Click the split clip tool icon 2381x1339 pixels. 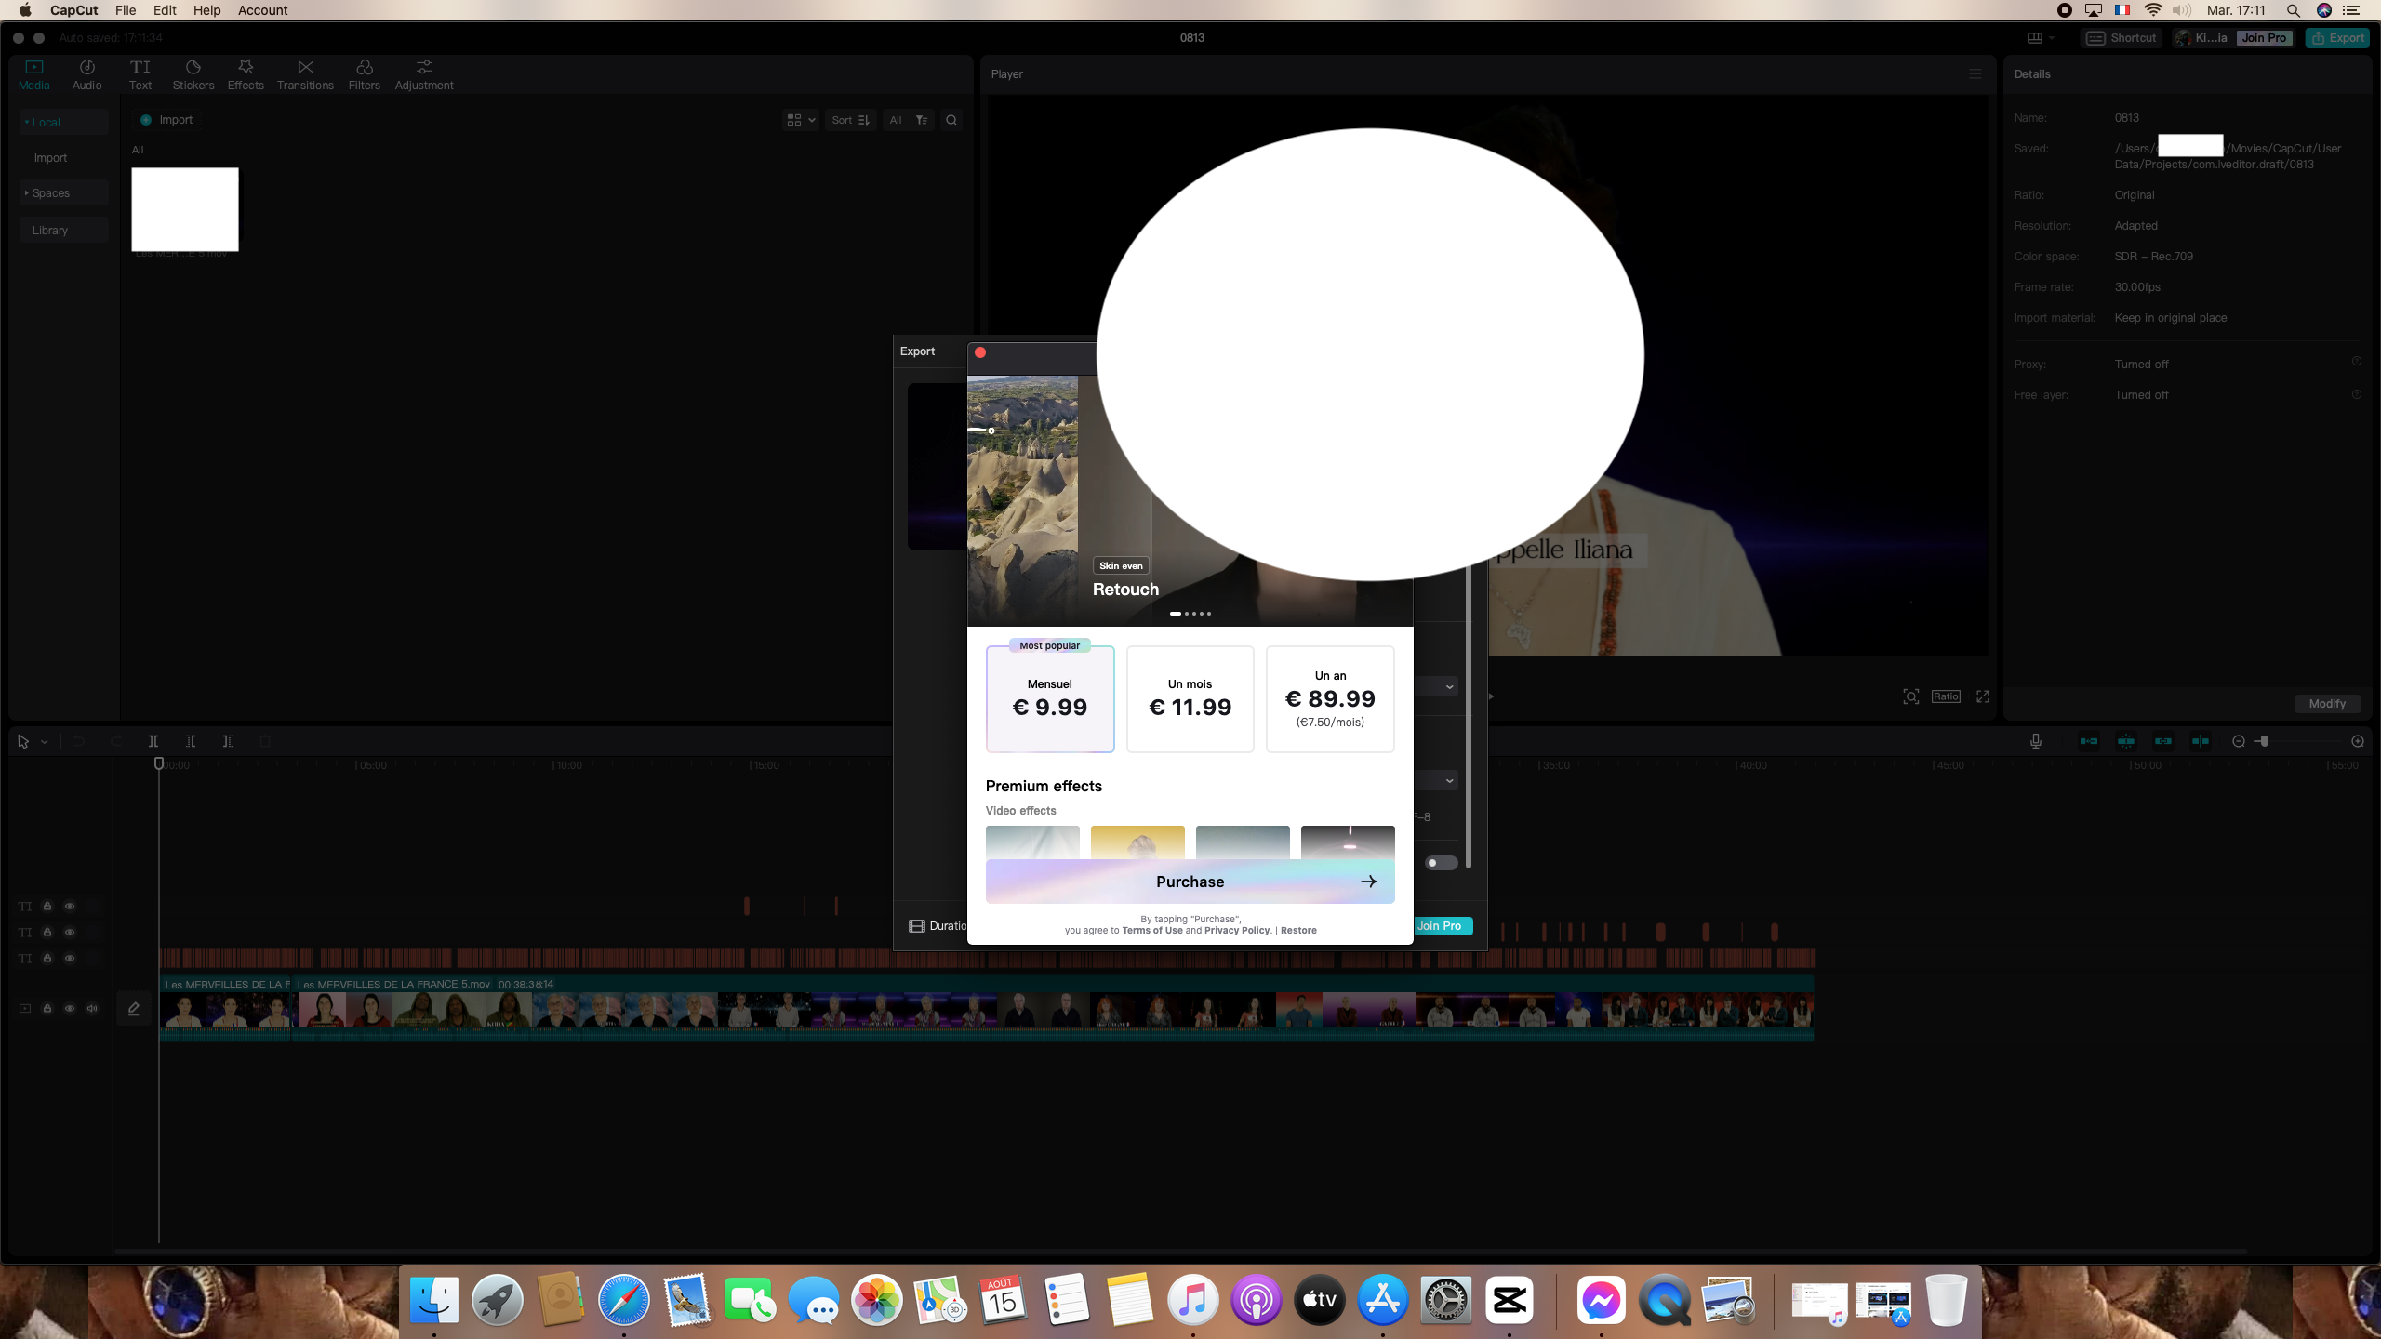click(153, 741)
